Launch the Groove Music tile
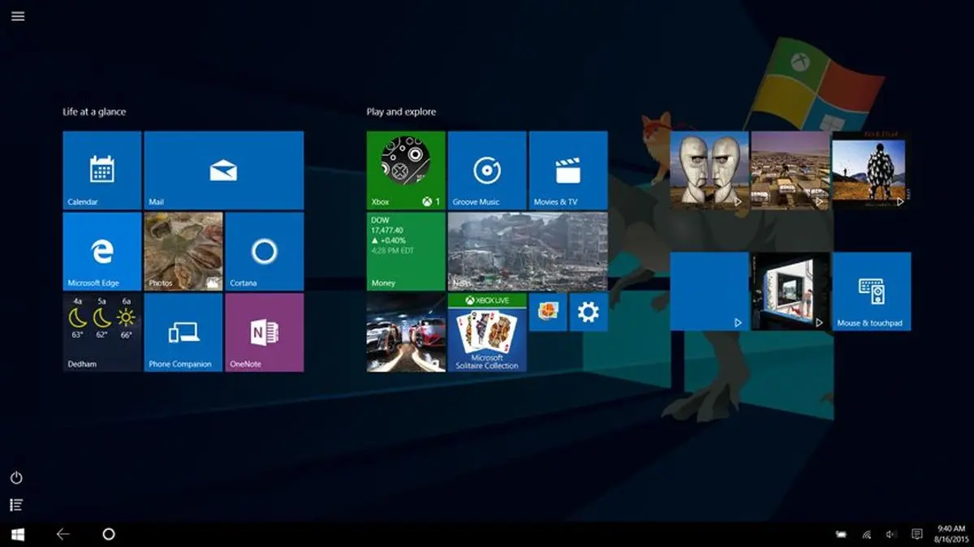Image resolution: width=974 pixels, height=547 pixels. click(487, 170)
